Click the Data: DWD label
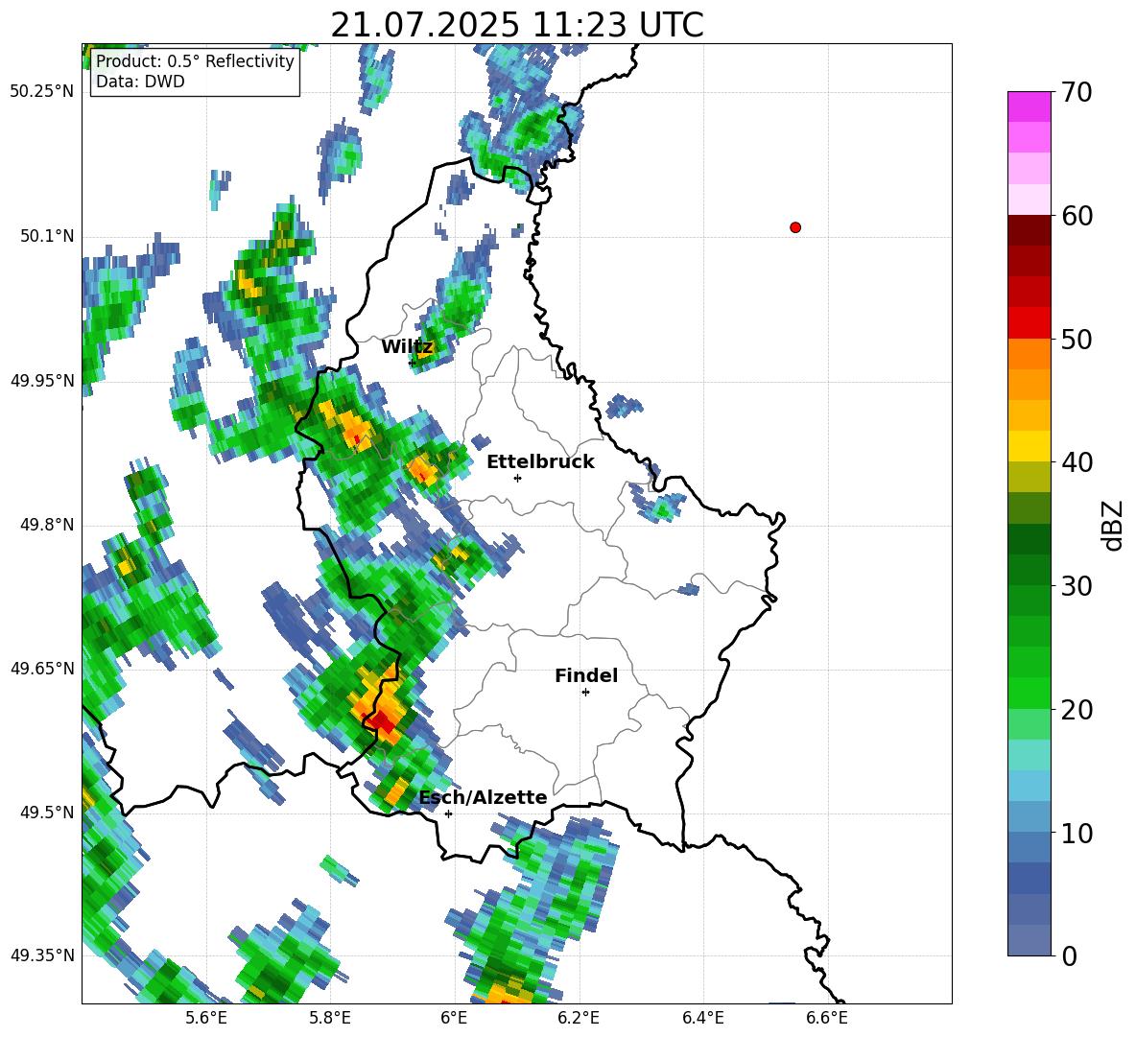 (x=140, y=82)
